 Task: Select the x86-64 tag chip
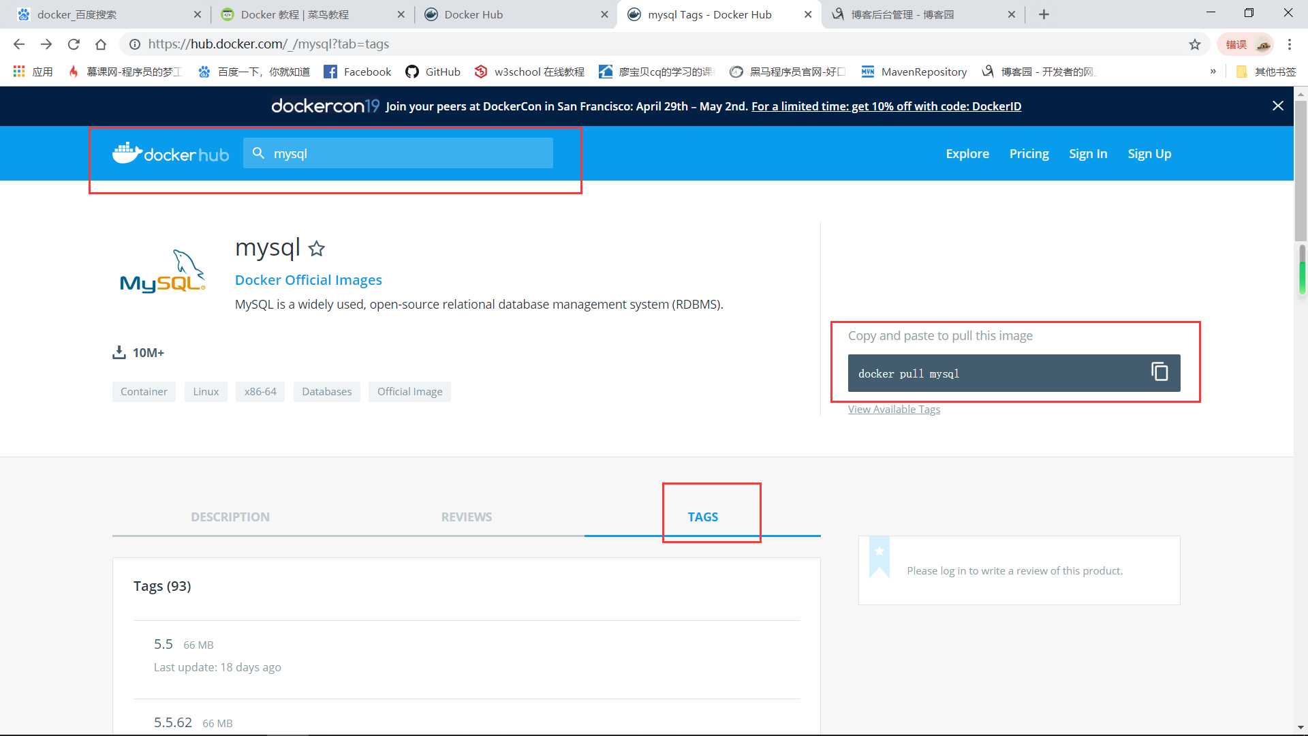coord(260,392)
